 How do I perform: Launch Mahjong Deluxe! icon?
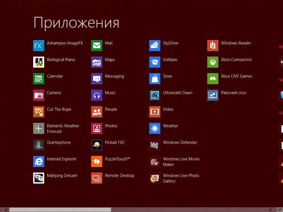39,178
